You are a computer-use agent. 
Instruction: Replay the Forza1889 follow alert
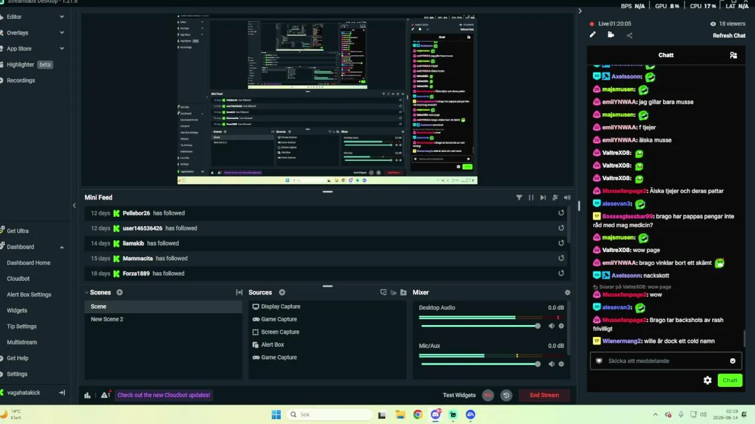click(561, 273)
